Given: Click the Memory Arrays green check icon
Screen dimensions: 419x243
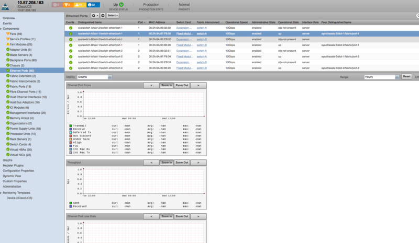Looking at the screenshot, I should click(8, 118).
